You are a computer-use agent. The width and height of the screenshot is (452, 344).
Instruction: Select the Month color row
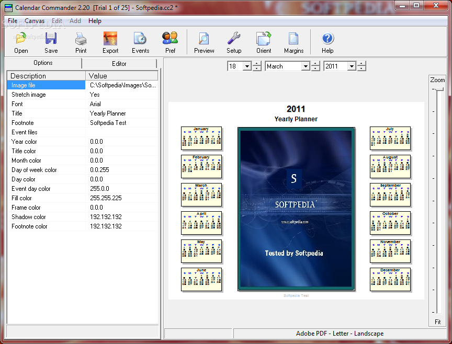point(83,160)
